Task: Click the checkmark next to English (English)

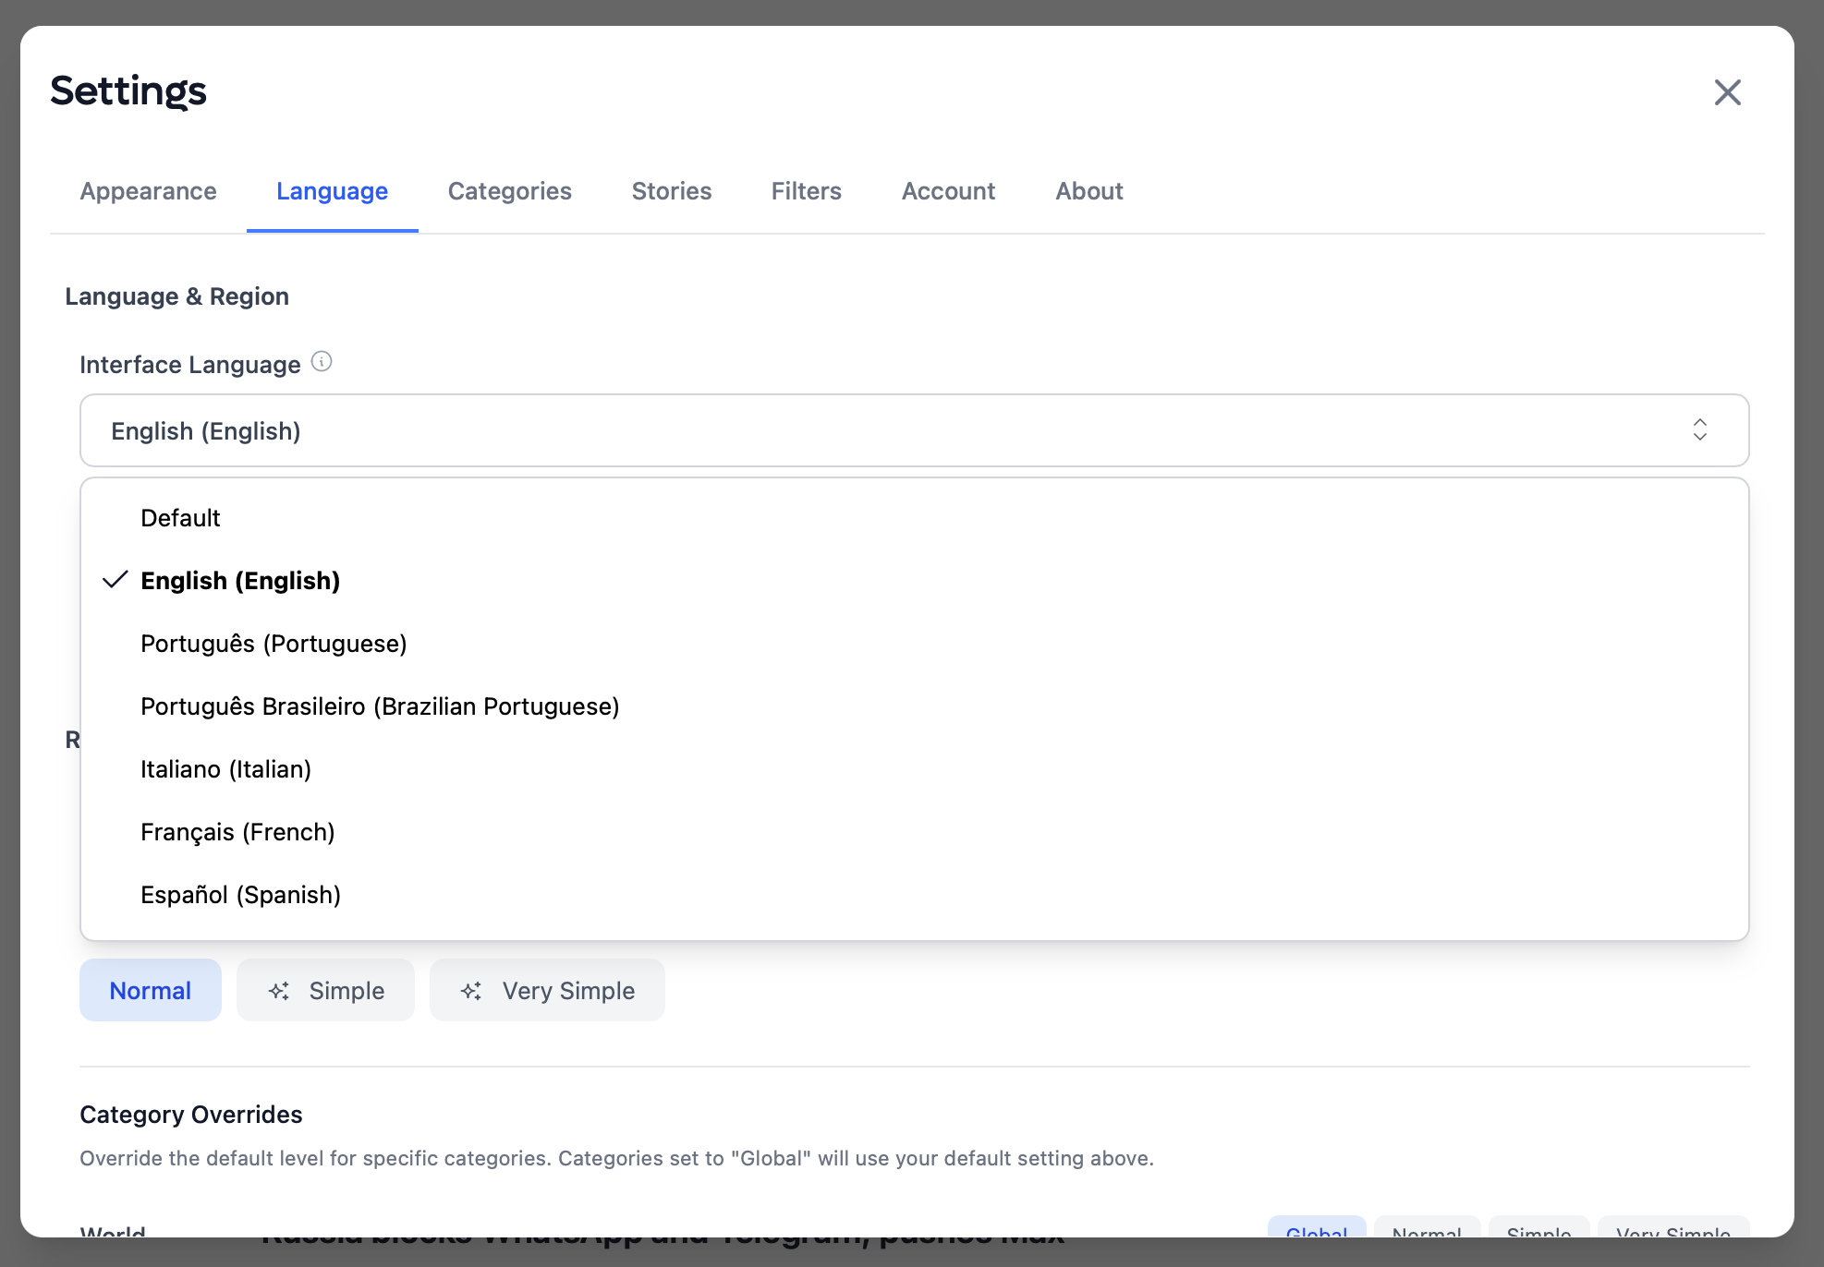Action: [116, 580]
